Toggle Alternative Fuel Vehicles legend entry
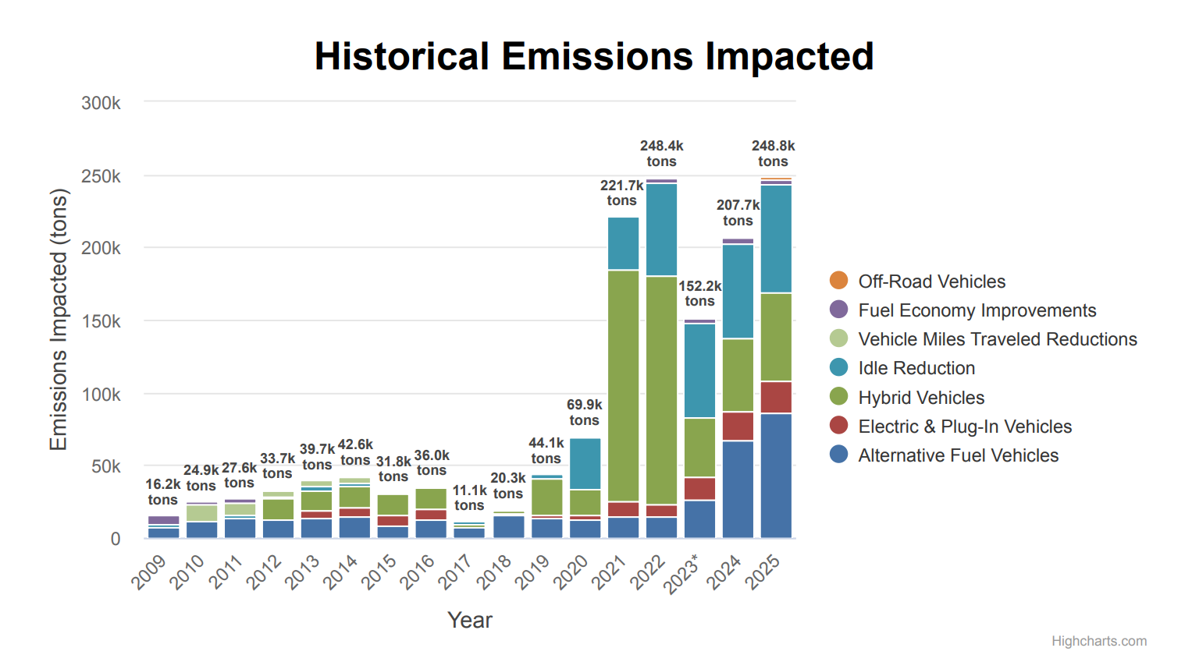The height and width of the screenshot is (662, 1192). [944, 455]
